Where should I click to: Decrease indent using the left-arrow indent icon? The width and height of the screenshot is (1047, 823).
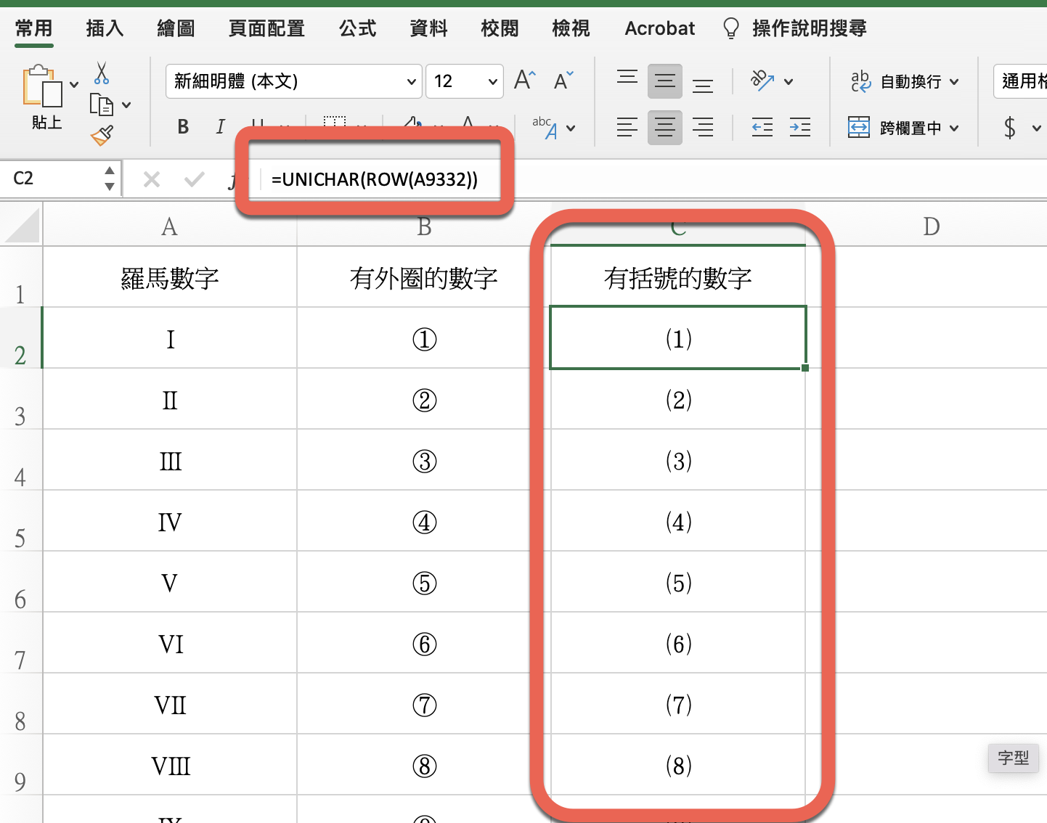point(762,128)
